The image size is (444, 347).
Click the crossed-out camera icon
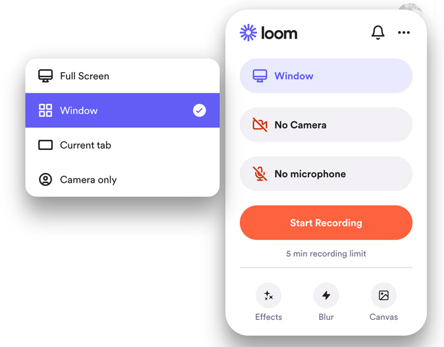pos(259,125)
